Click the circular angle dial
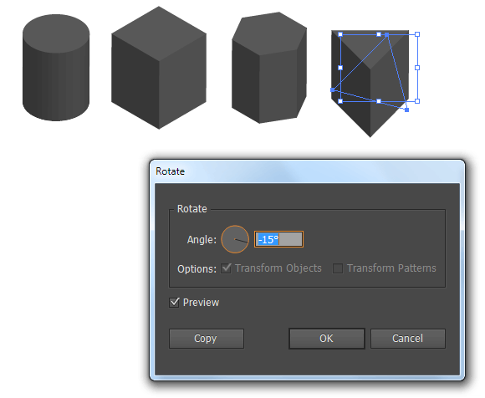Image resolution: width=485 pixels, height=398 pixels. [235, 239]
